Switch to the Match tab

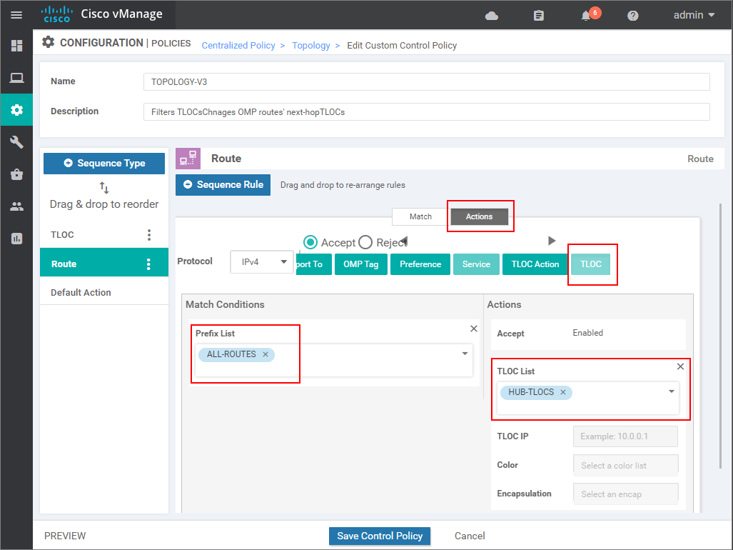coord(420,216)
